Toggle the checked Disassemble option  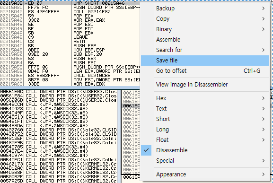tap(205, 150)
